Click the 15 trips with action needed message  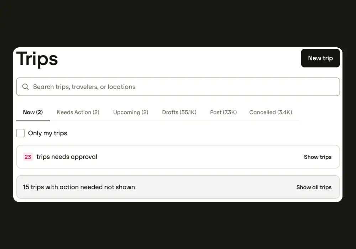tap(79, 187)
